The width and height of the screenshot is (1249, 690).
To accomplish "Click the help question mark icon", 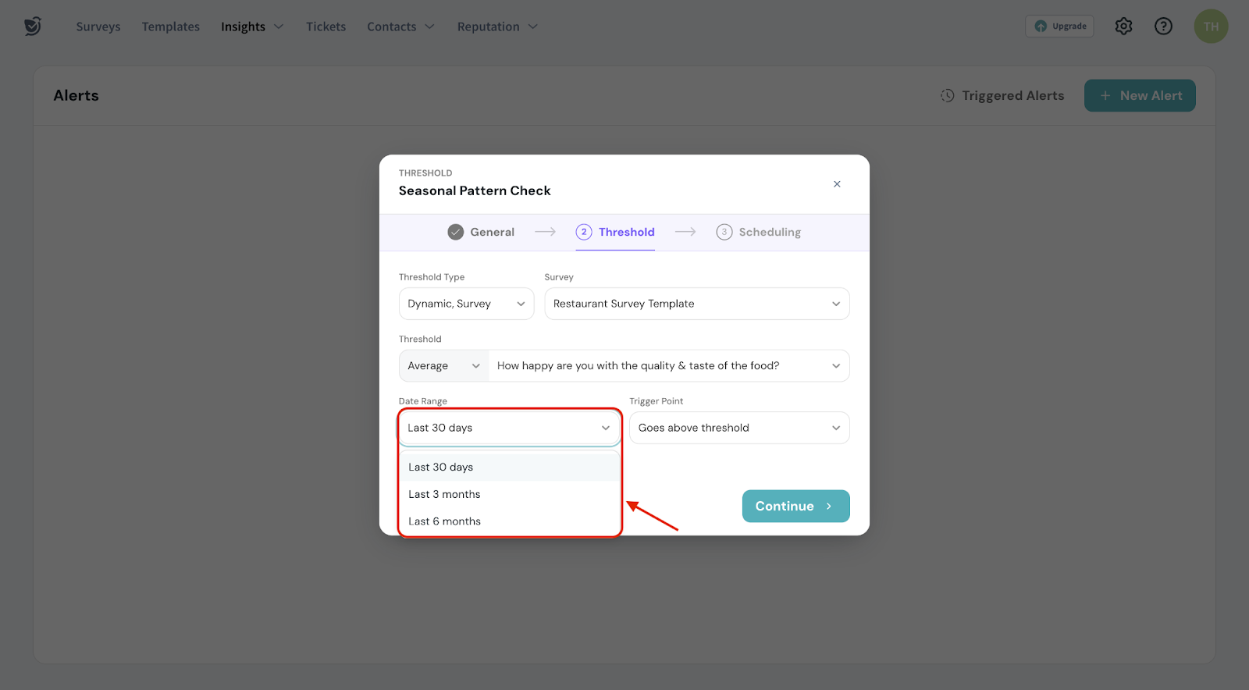I will [1163, 27].
